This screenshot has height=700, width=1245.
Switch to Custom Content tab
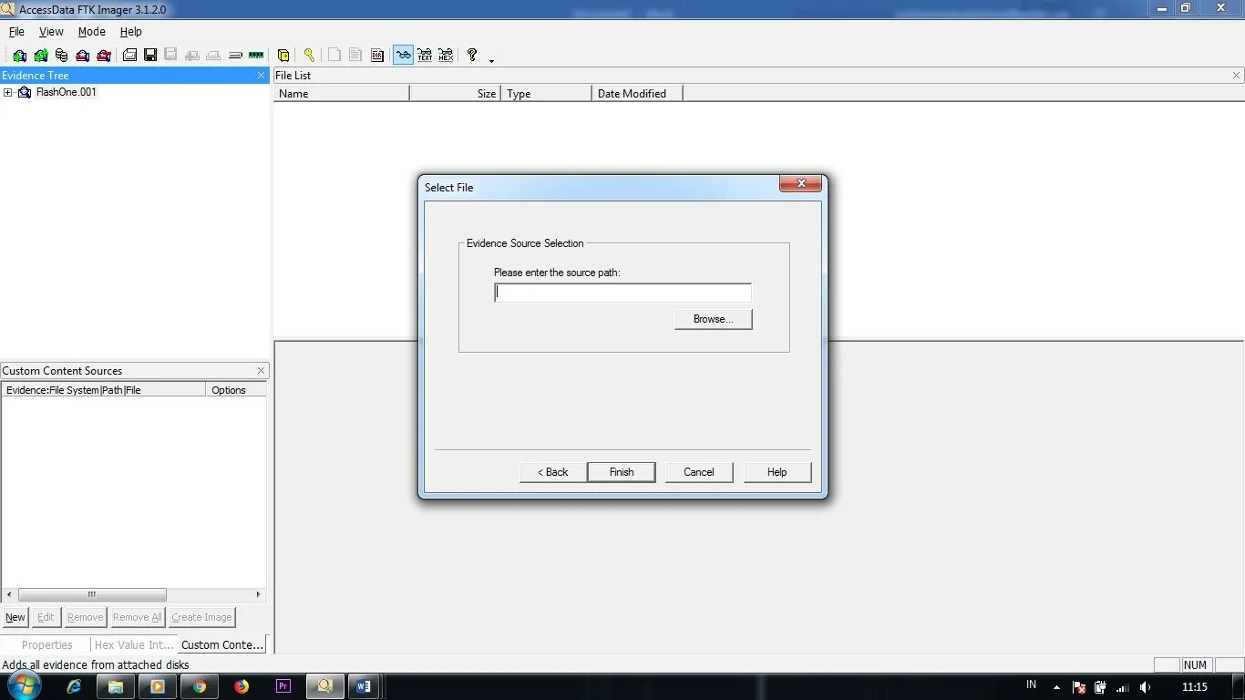click(222, 644)
